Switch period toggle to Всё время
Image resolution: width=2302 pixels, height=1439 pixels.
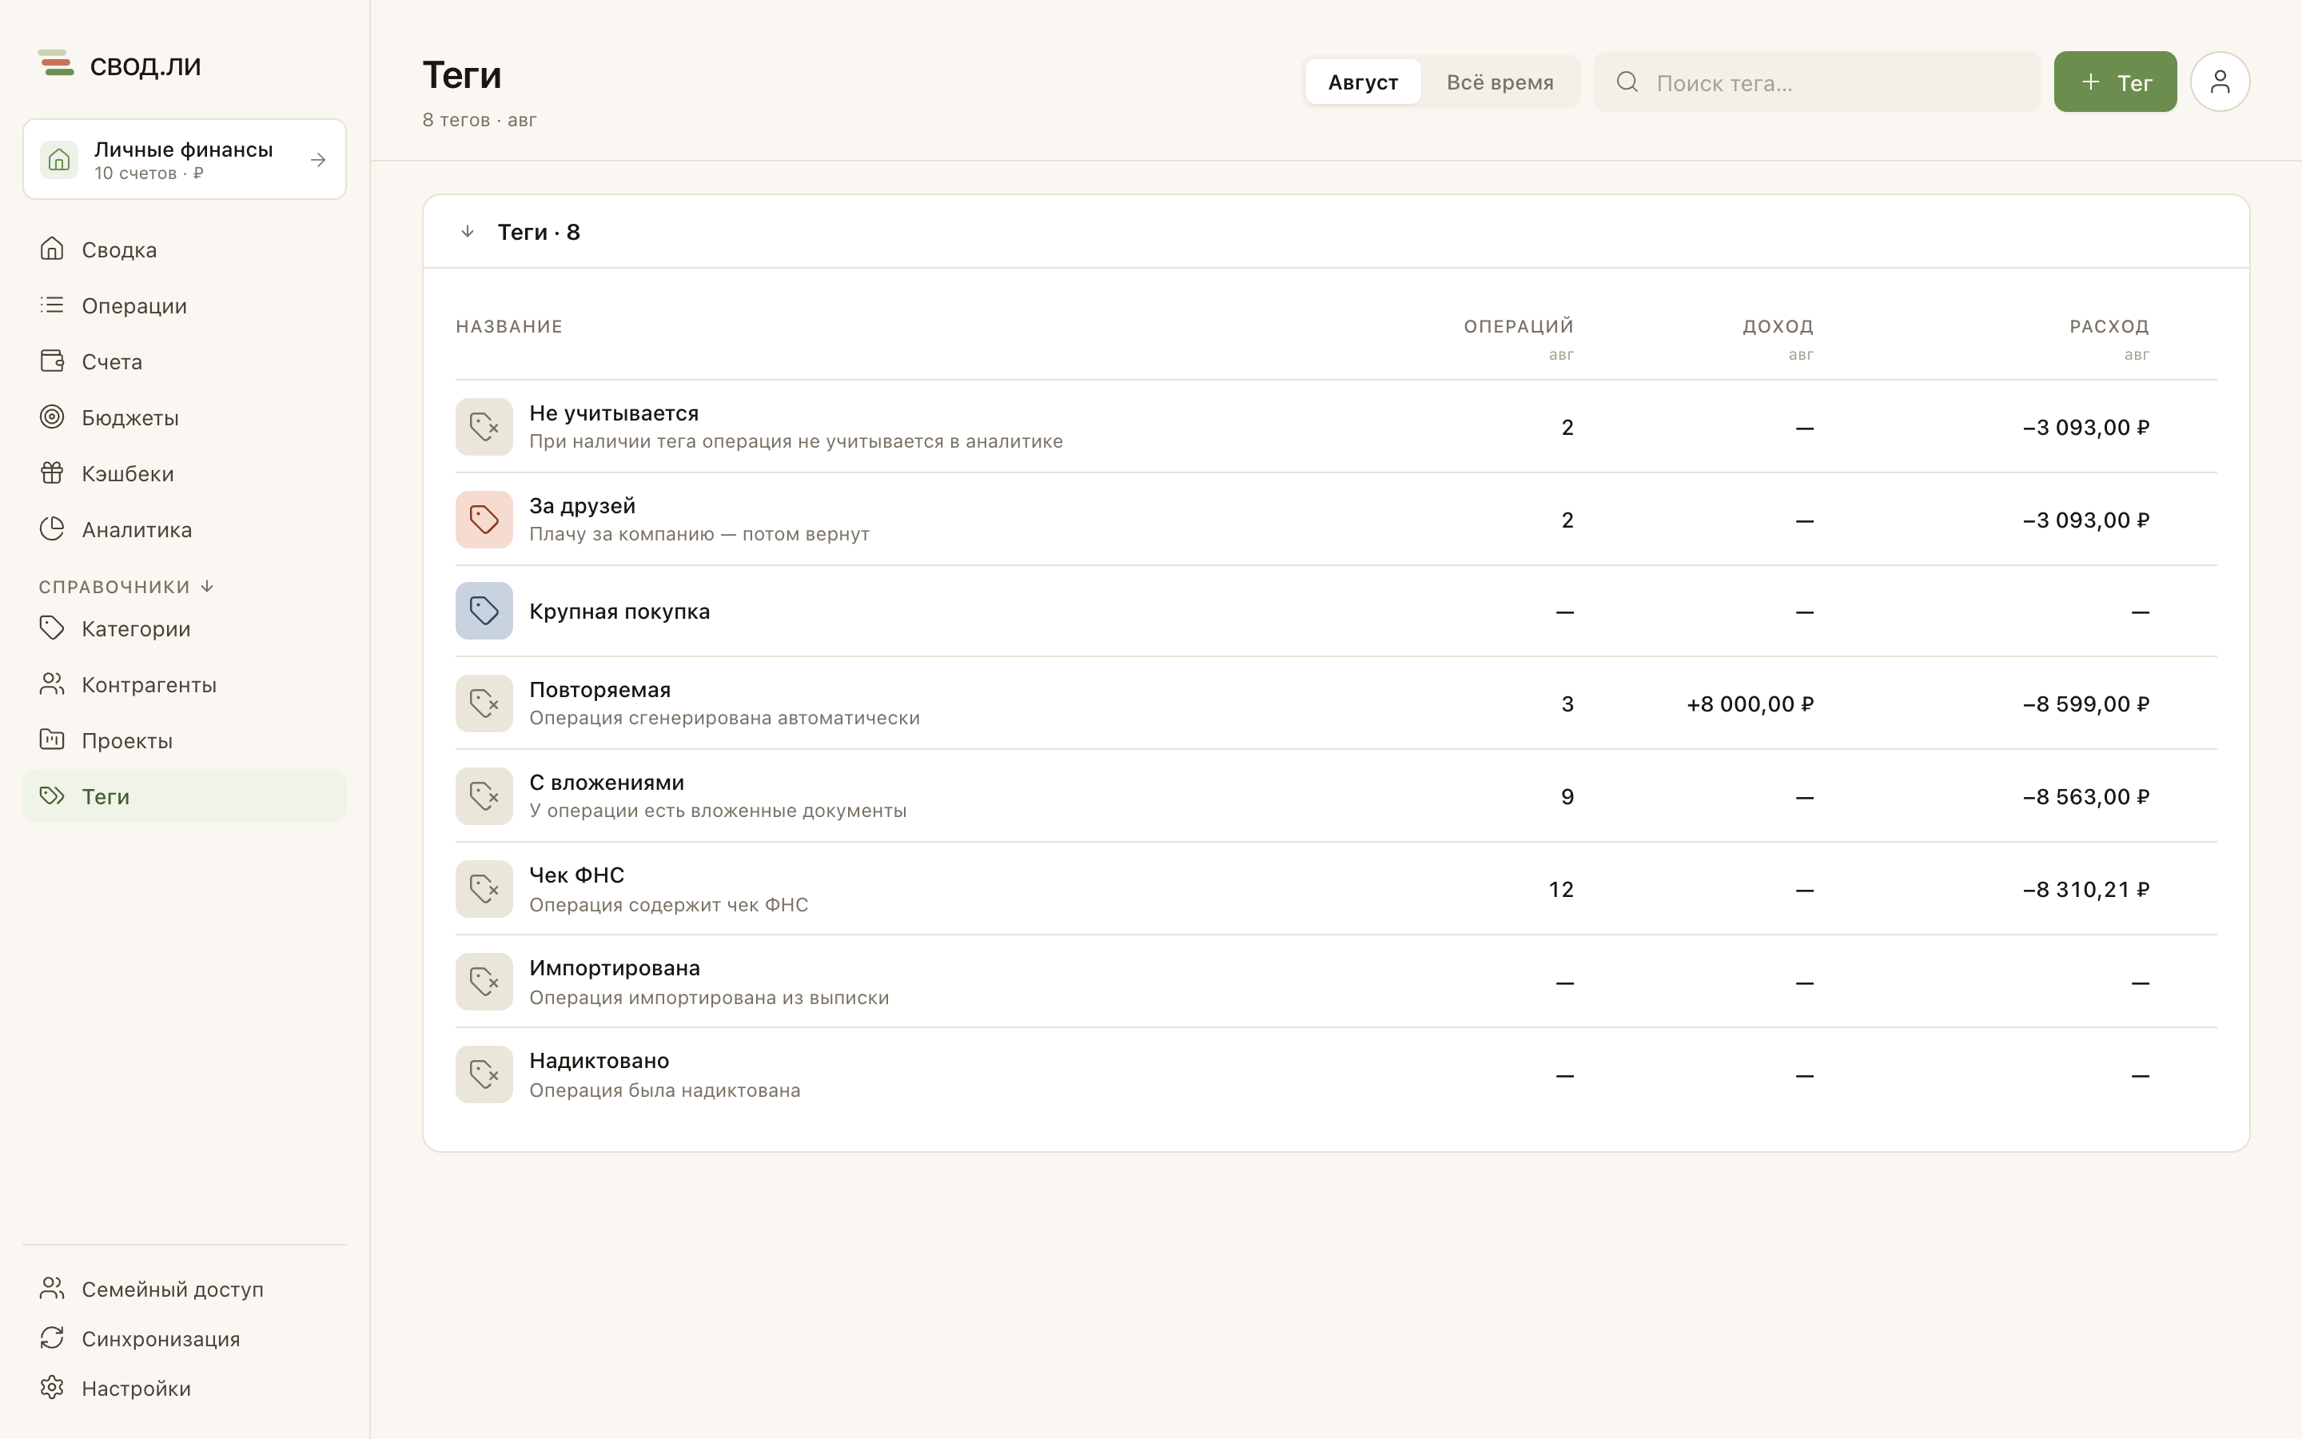1499,82
